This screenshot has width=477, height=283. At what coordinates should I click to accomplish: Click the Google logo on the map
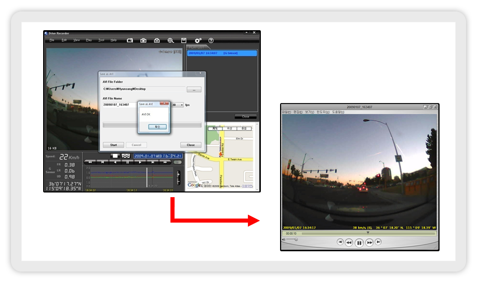(194, 185)
